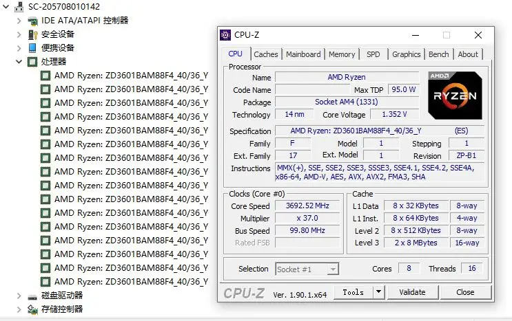Expand the 磁盘驱动器 node

19,296
